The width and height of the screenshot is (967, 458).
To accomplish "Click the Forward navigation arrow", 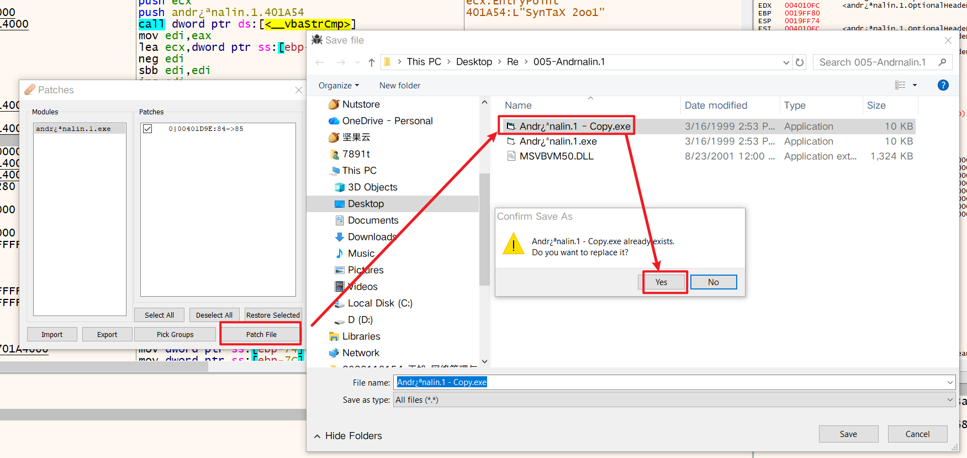I will click(x=341, y=62).
